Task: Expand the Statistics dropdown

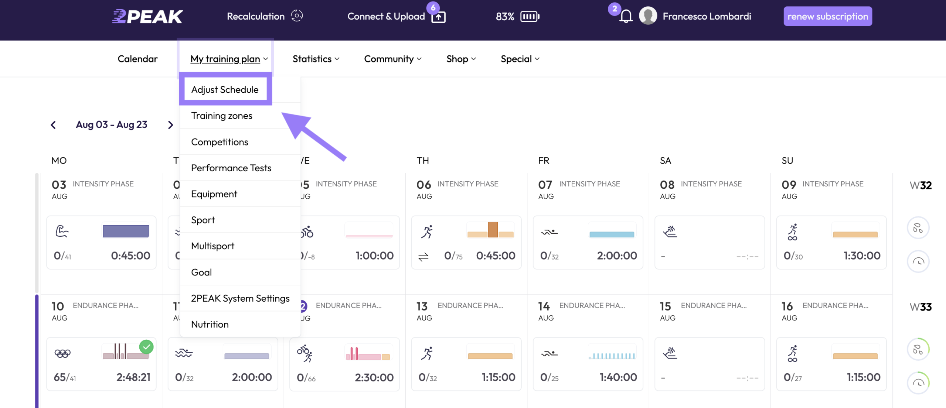Action: (316, 59)
